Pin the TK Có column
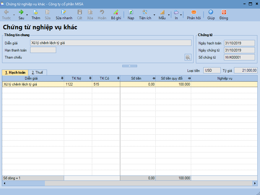The image size is (260, 195). click(x=118, y=78)
